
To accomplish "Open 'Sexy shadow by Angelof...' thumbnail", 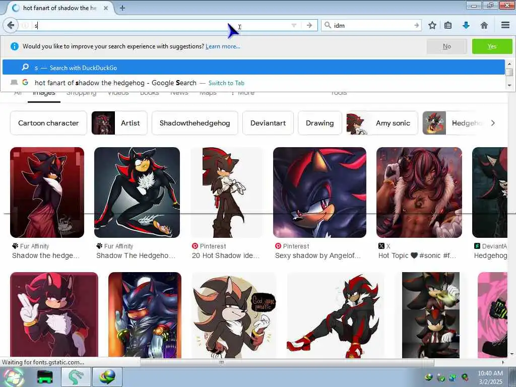I will pos(319,192).
